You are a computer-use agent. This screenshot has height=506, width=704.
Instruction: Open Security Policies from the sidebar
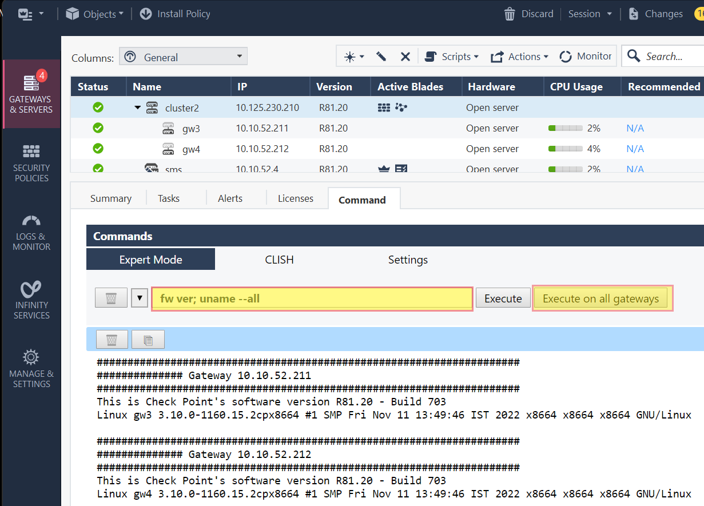pyautogui.click(x=31, y=162)
